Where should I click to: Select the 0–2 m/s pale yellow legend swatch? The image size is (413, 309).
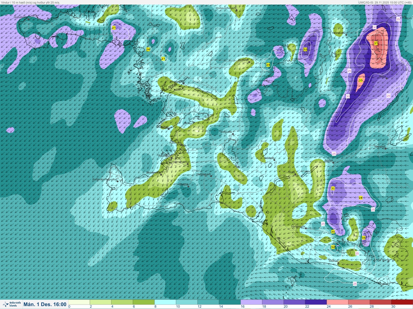click(79, 302)
